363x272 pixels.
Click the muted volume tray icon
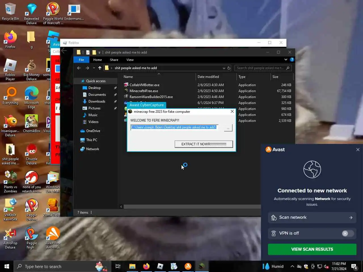(x=326, y=266)
